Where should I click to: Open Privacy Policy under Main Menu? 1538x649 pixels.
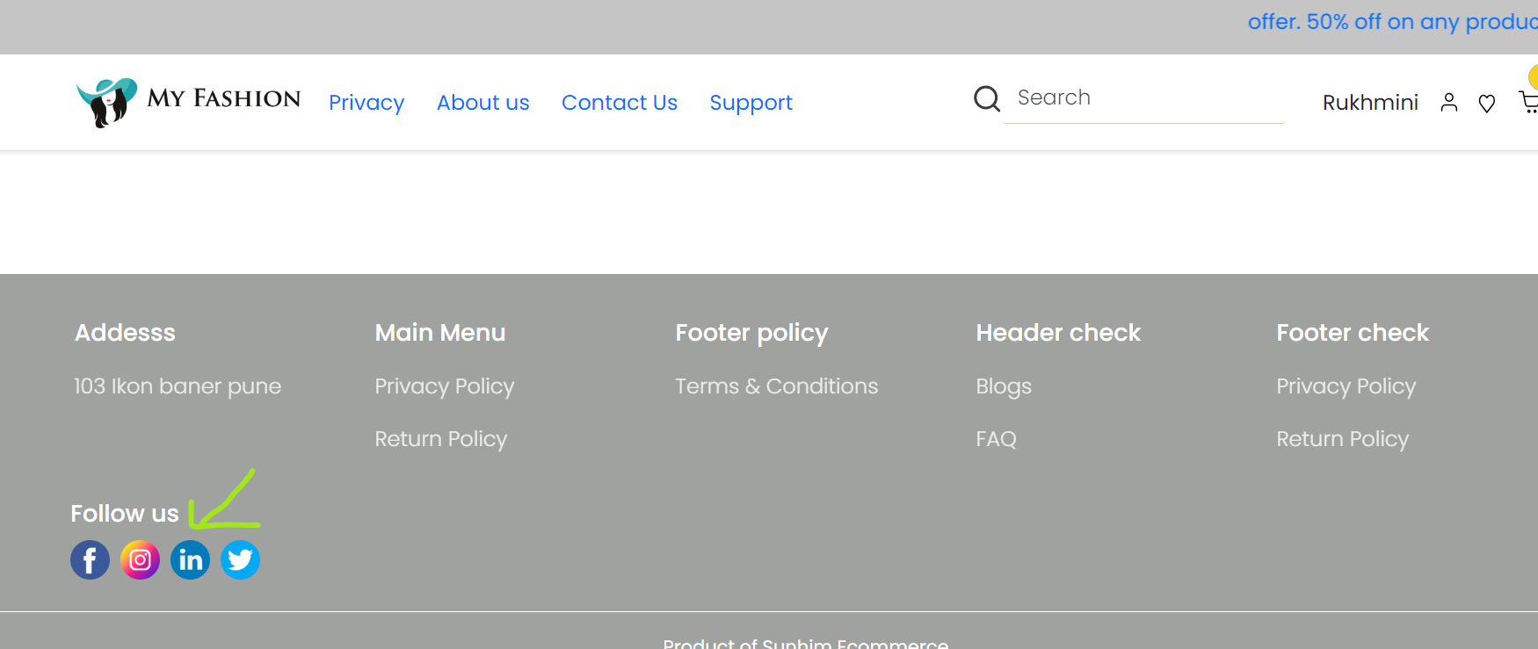445,386
